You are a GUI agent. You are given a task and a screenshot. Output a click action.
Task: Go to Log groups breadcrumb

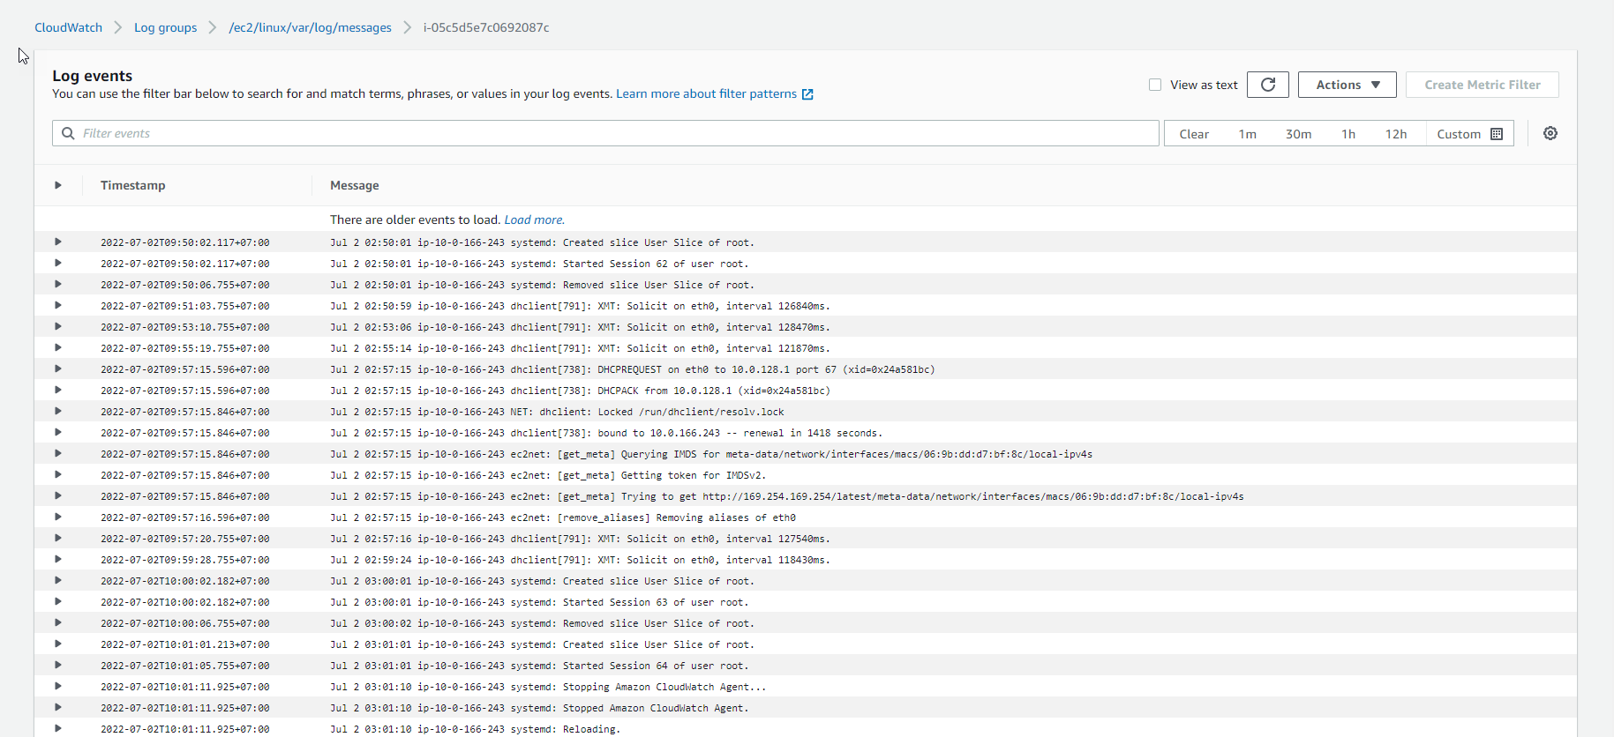point(165,27)
